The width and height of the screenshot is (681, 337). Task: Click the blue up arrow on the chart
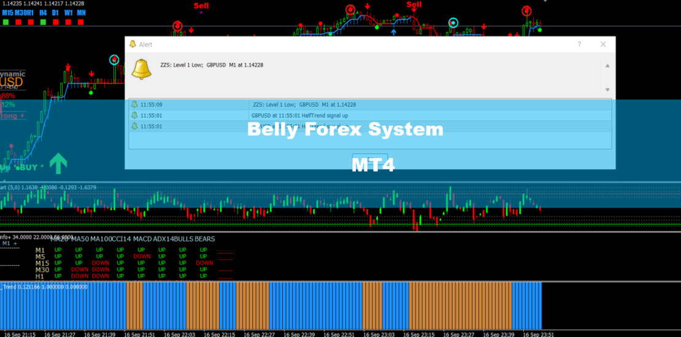393,32
